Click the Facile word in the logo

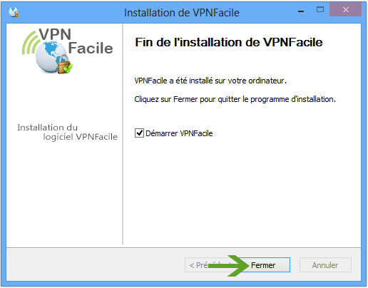[91, 48]
